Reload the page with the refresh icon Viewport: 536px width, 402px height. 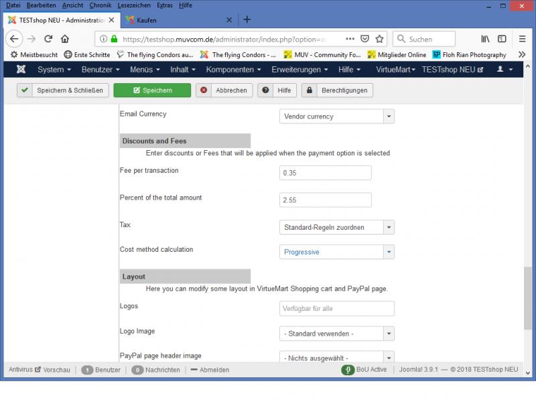click(x=48, y=39)
